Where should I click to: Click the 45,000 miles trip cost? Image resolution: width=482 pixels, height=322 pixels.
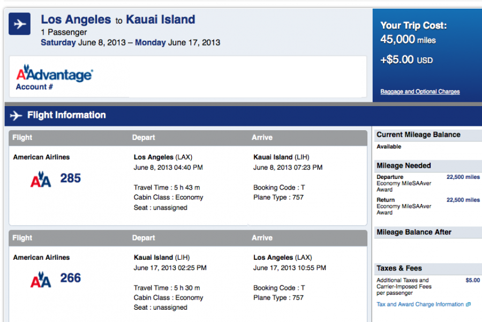[408, 40]
